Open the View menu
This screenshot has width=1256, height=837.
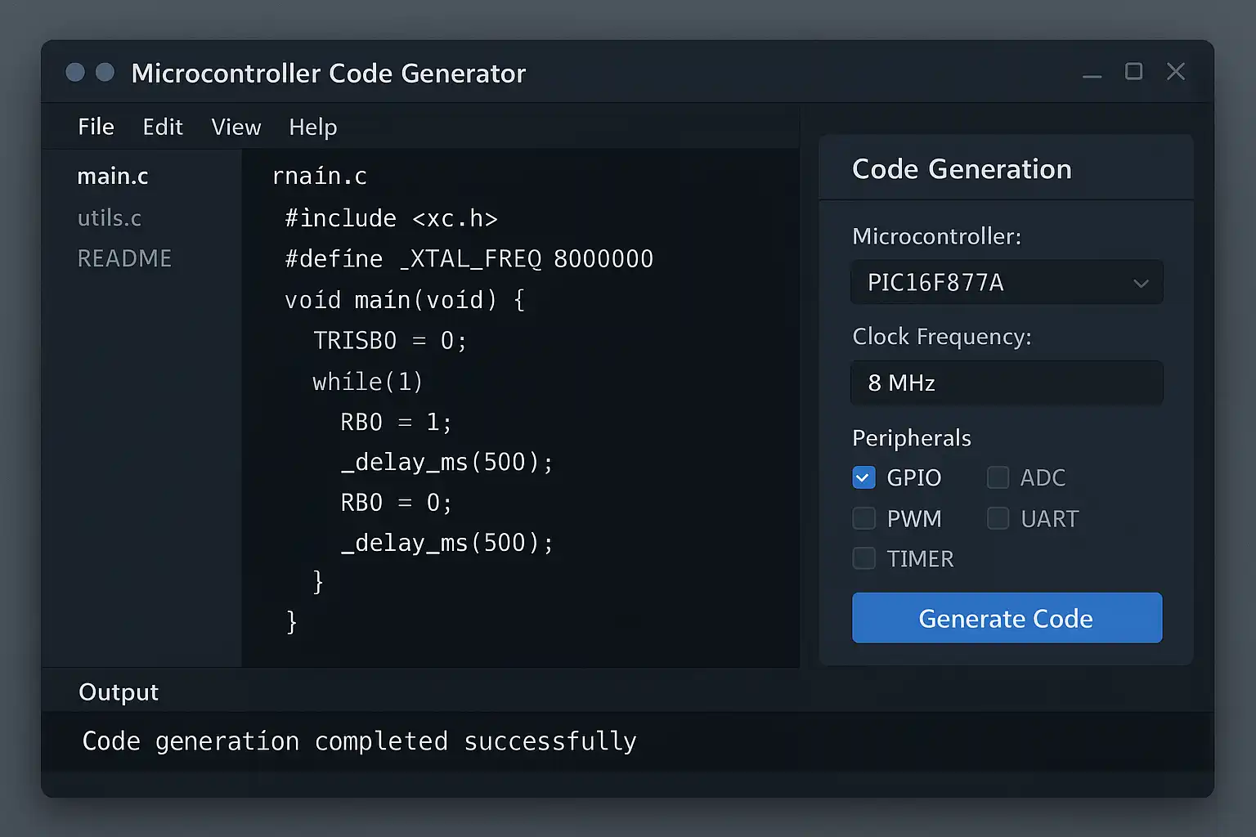[x=235, y=127]
